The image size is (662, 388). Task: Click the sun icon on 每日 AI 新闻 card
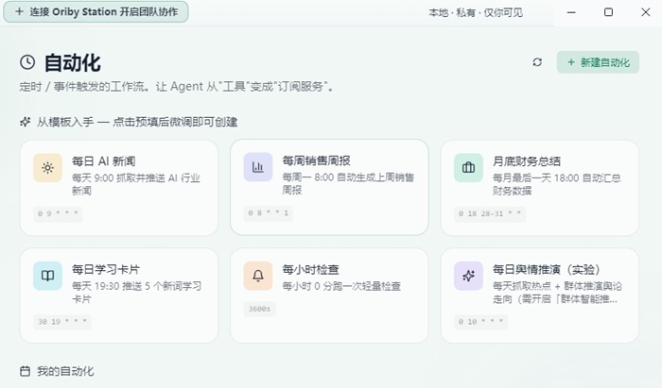click(x=47, y=168)
